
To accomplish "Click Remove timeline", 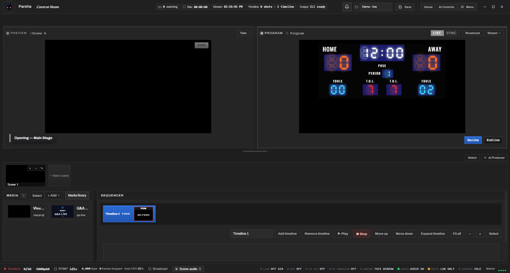I will (317, 234).
